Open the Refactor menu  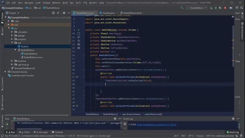click(56, 3)
